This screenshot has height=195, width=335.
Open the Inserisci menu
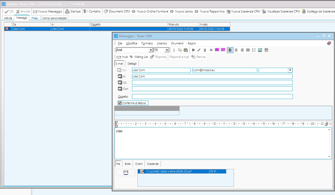162,43
